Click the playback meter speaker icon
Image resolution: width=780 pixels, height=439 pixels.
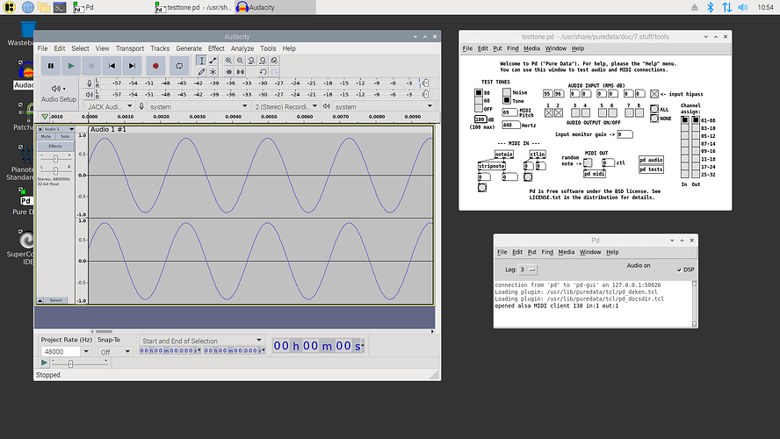pyautogui.click(x=89, y=94)
